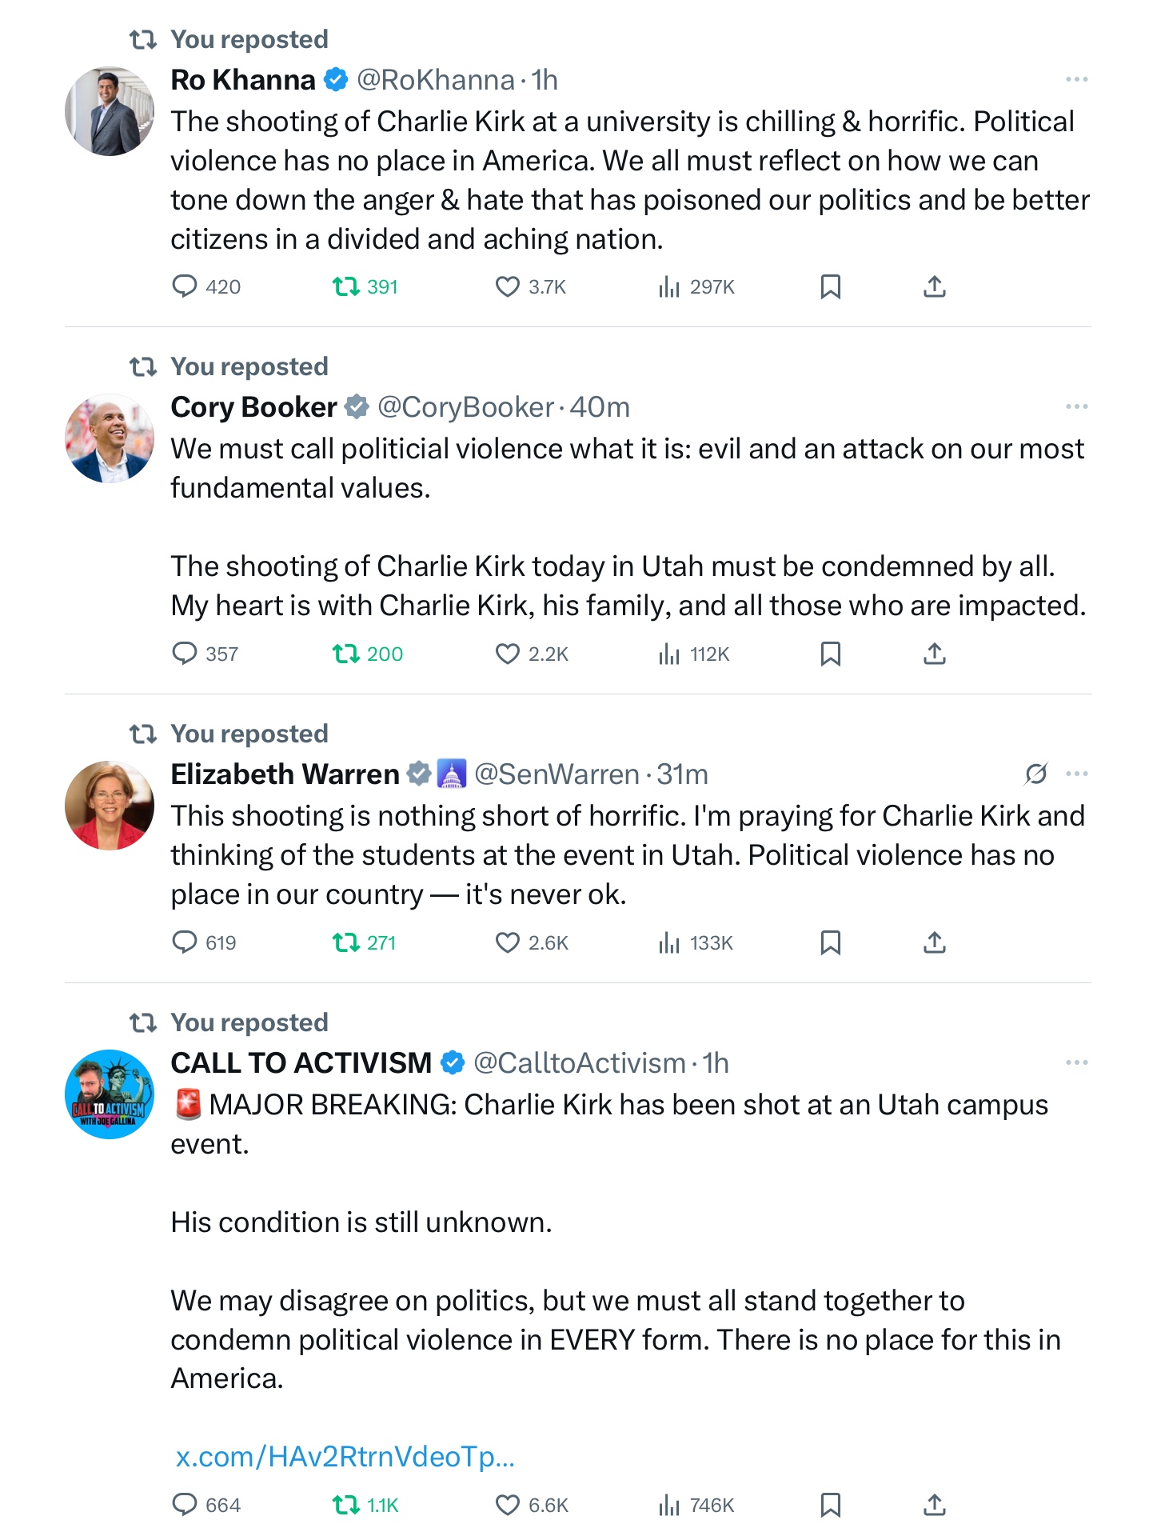Viewport: 1157px width, 1540px height.
Task: Reply to Ro Khanna's post
Action: pyautogui.click(x=185, y=286)
